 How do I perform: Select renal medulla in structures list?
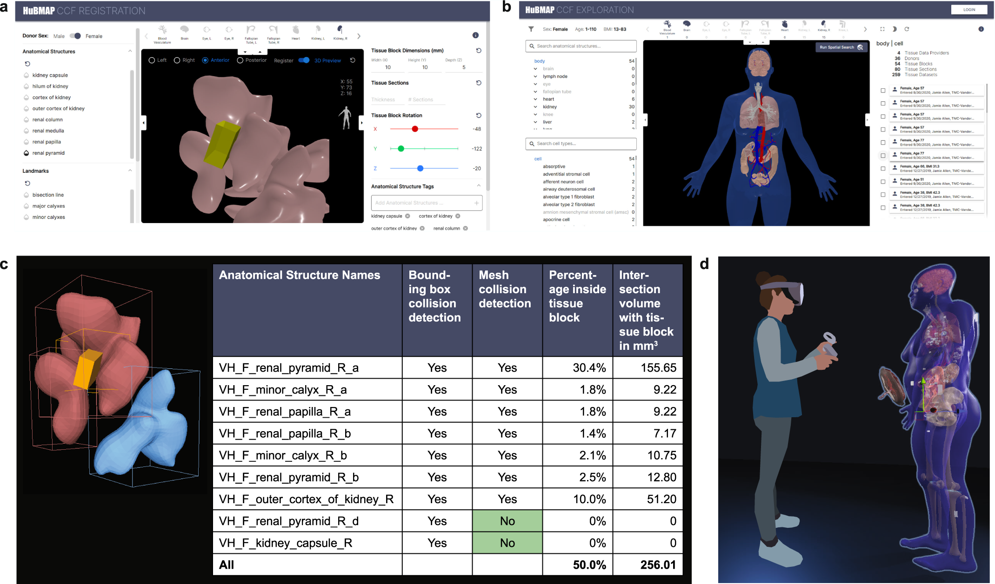pos(48,131)
